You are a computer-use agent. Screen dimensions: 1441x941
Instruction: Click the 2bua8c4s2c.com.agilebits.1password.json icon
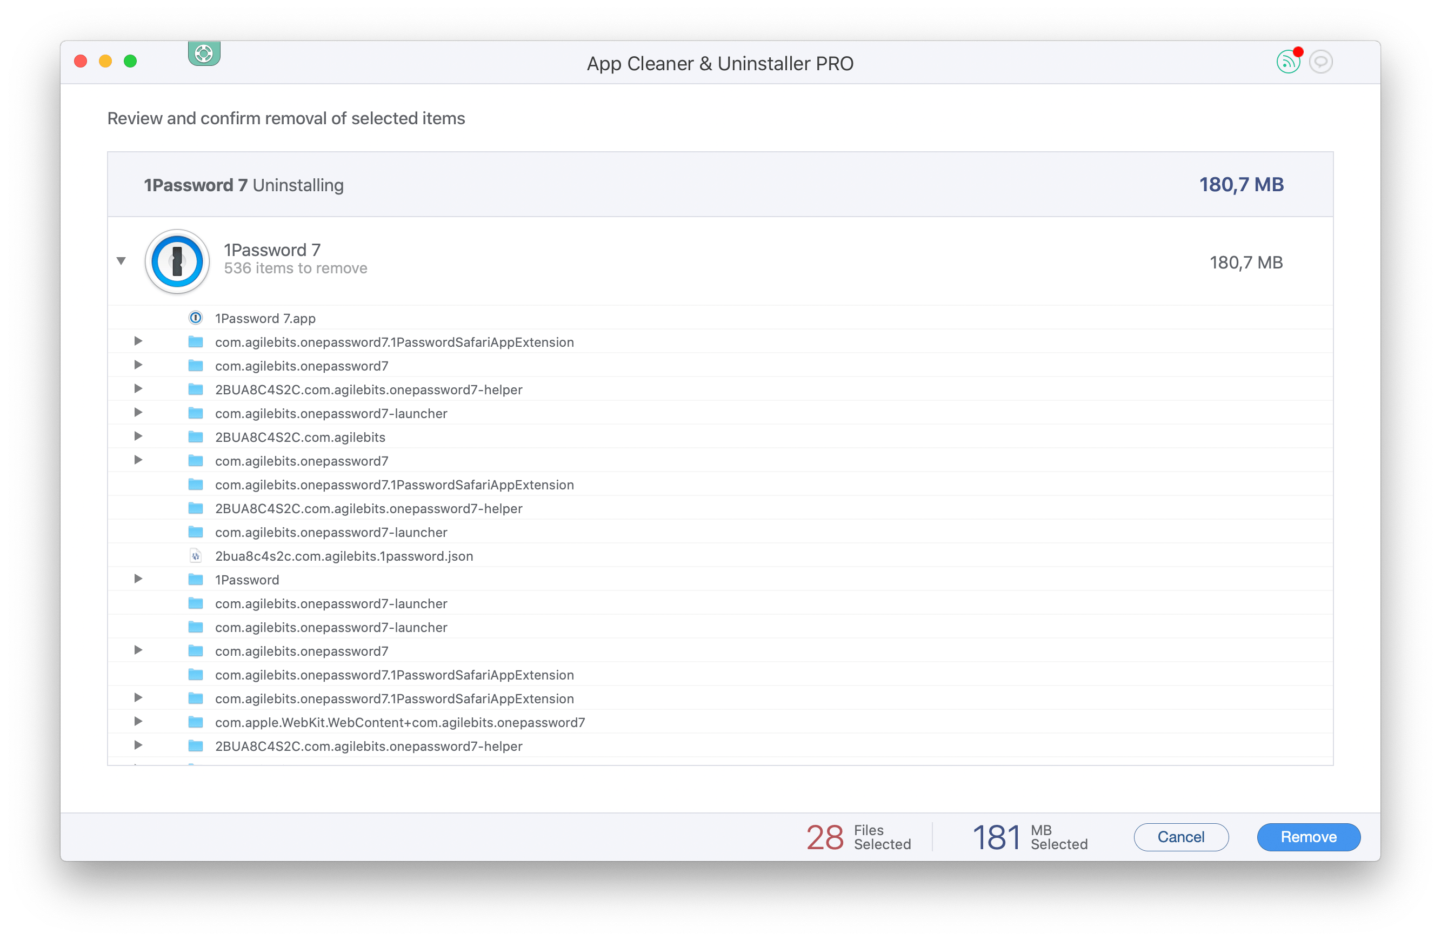click(194, 555)
